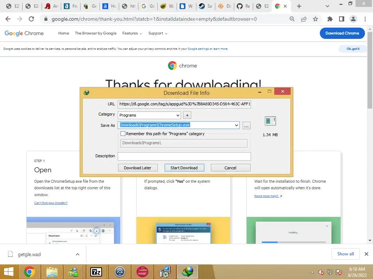
Task: Switch to the 'Hc' tab
Action: point(109,6)
